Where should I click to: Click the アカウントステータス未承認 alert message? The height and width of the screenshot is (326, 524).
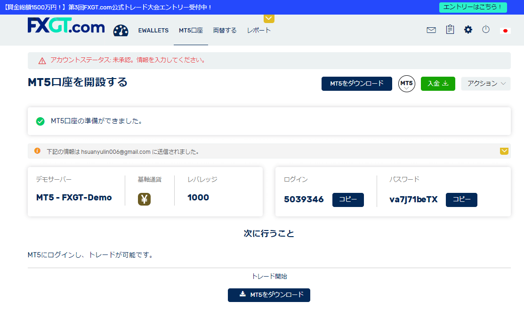129,60
